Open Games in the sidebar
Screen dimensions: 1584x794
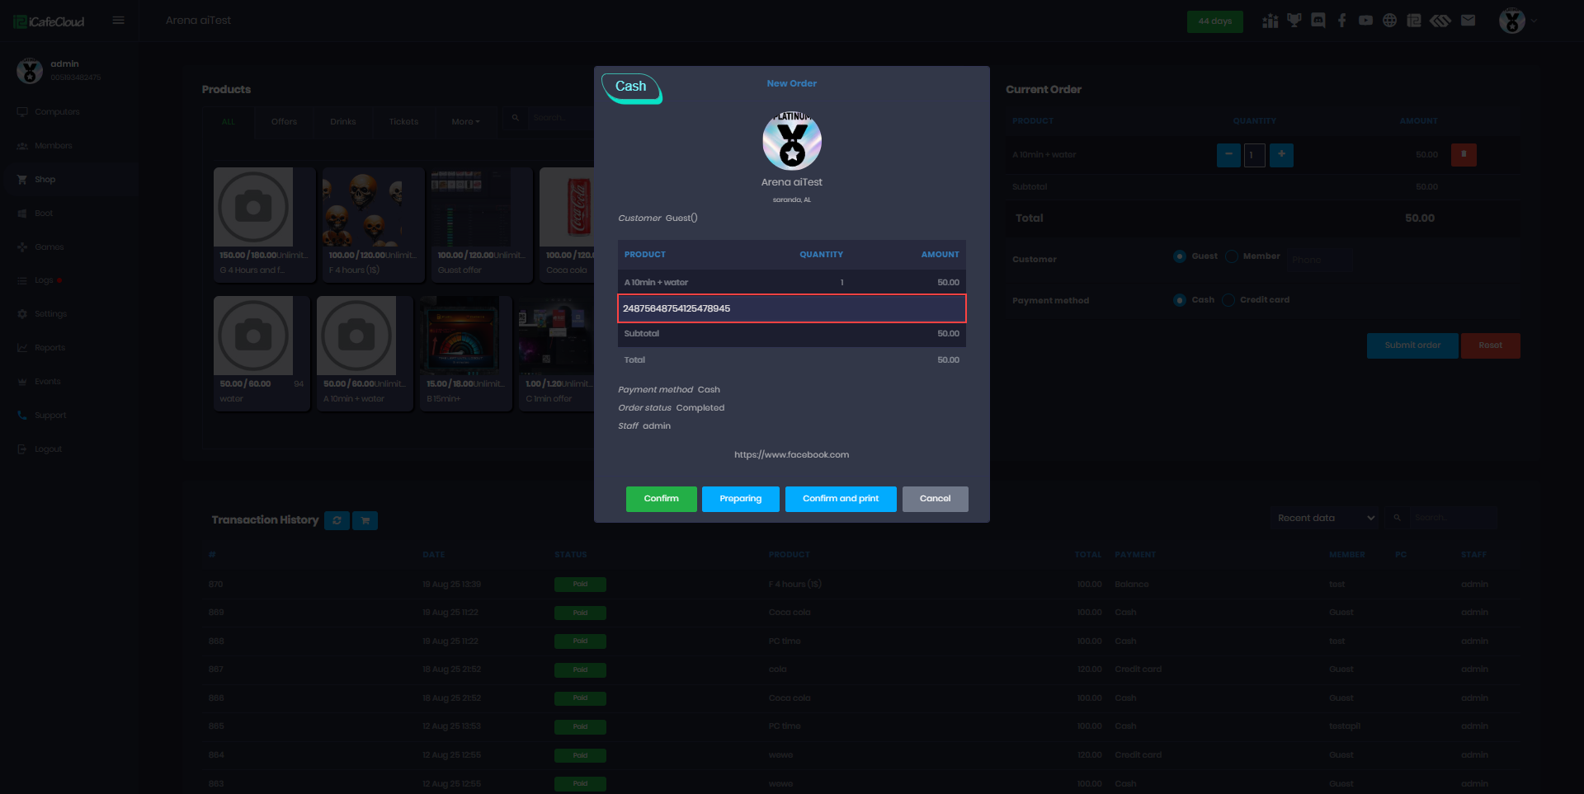point(49,247)
